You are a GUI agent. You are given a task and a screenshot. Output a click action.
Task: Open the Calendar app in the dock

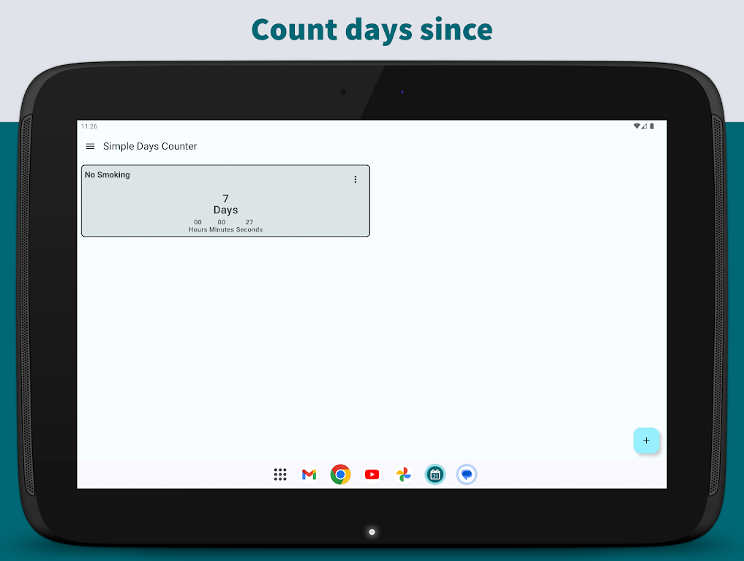435,475
